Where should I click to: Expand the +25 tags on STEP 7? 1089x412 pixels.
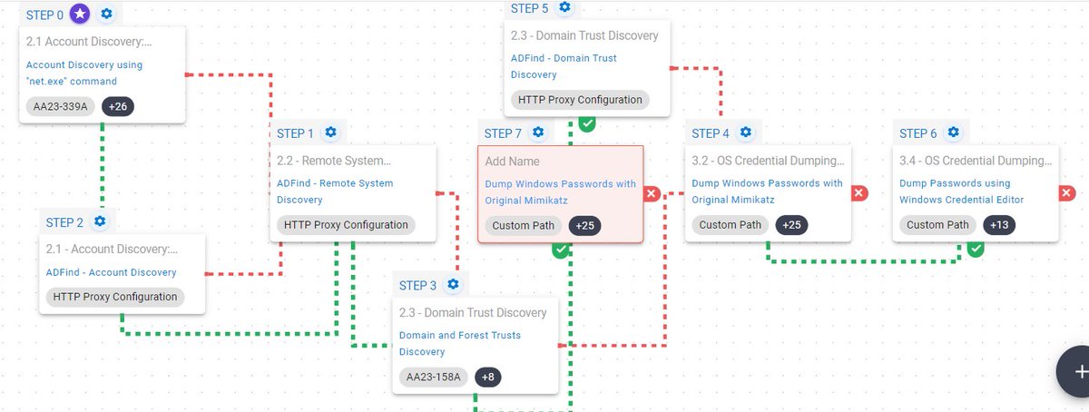[584, 225]
